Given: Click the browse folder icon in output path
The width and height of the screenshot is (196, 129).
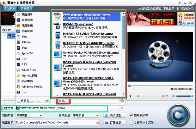Looking at the screenshot, I should (97, 122).
